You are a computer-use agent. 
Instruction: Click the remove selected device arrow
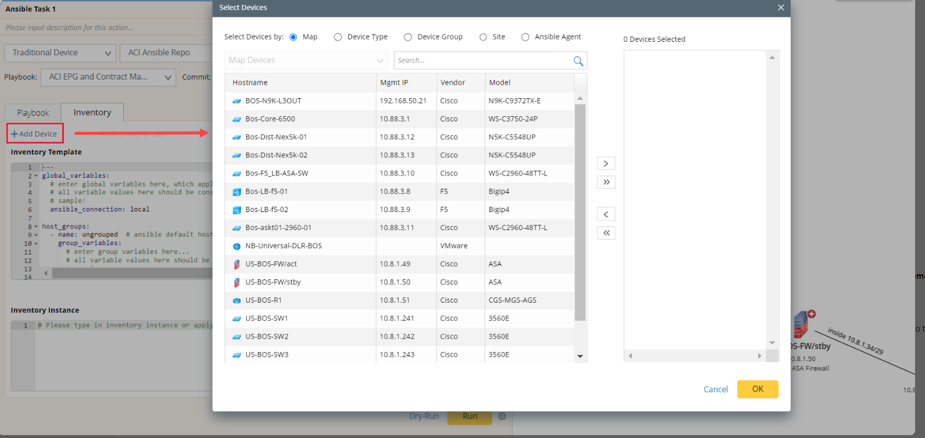pyautogui.click(x=605, y=214)
